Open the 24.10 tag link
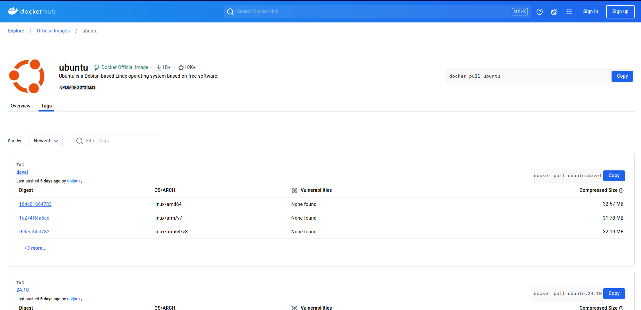 coord(22,290)
